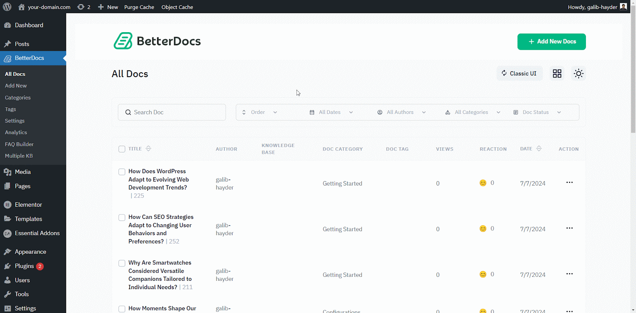The height and width of the screenshot is (313, 636).
Task: Click galib-hayder profile avatar
Action: coord(623,7)
